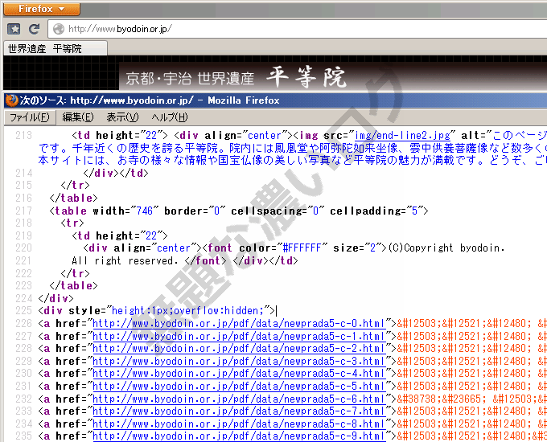Open the newprada5-c-2.html link
547x442 pixels.
(239, 349)
